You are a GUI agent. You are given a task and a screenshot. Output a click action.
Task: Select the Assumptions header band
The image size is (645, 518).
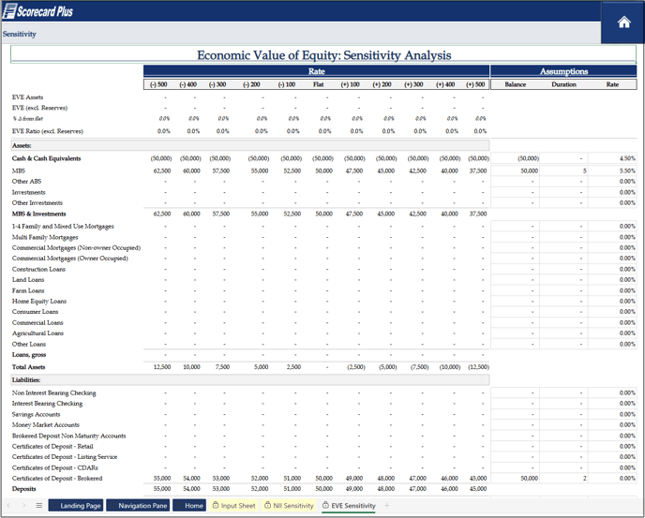point(563,71)
